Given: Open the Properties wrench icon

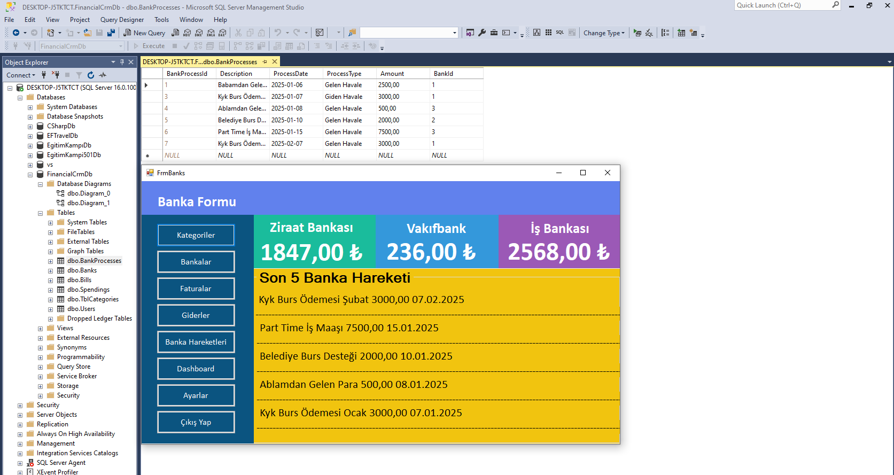Looking at the screenshot, I should [482, 33].
